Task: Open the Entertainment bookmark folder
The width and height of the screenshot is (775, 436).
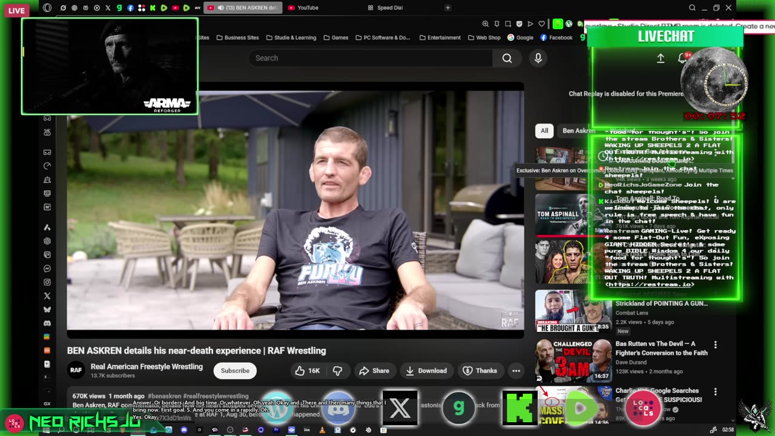Action: tap(440, 38)
